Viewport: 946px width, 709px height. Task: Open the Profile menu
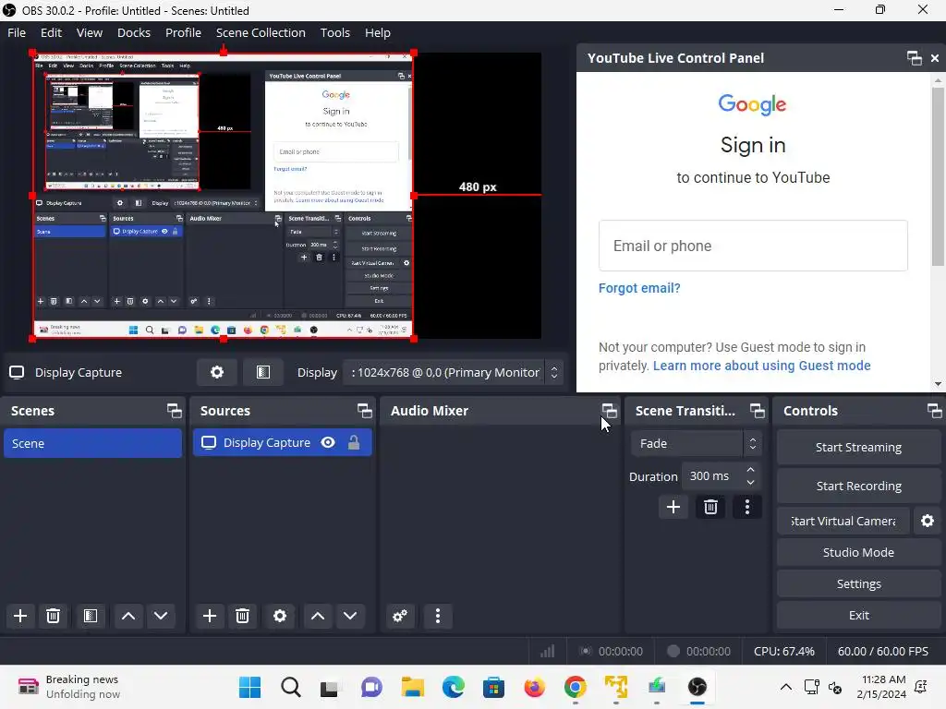tap(184, 32)
